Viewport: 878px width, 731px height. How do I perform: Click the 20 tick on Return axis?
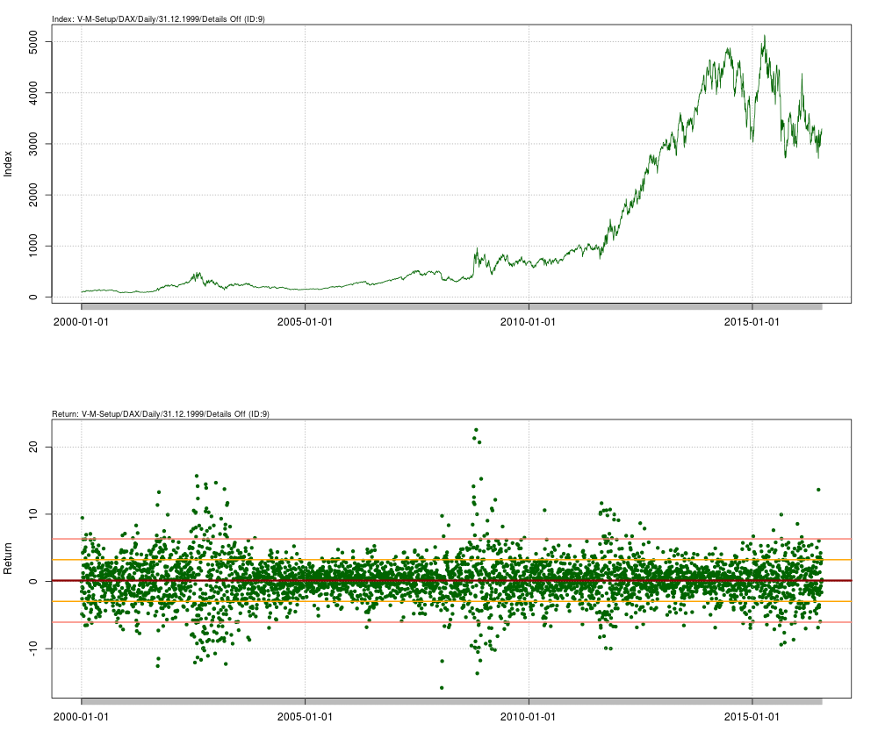(33, 447)
